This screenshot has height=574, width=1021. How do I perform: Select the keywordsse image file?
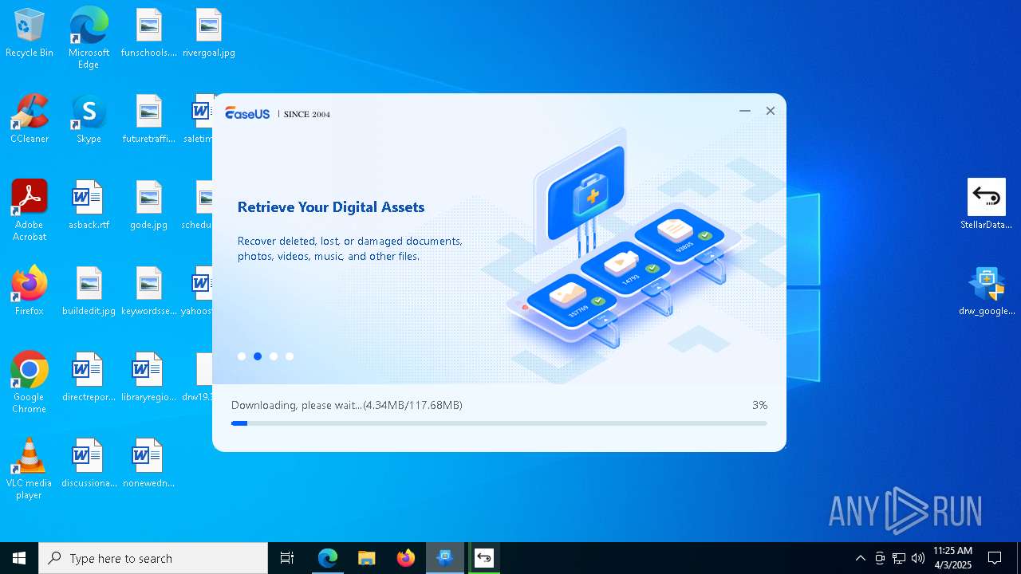pos(149,292)
